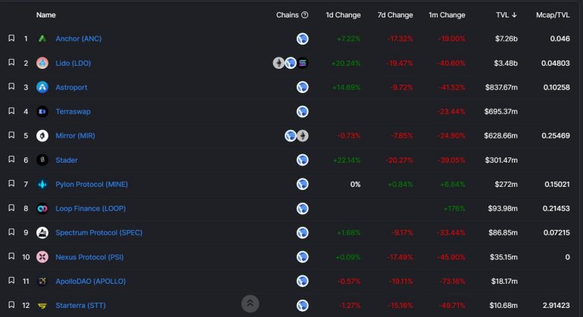Toggle bookmark for Mirror (MIR)
Viewport: 583px width, 317px height.
(x=11, y=135)
